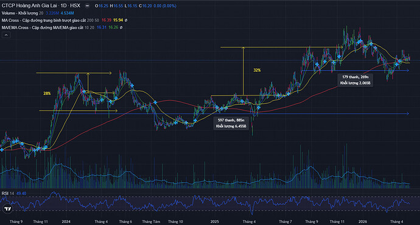Click the Tháng 4 label right after 2026

coord(396,221)
